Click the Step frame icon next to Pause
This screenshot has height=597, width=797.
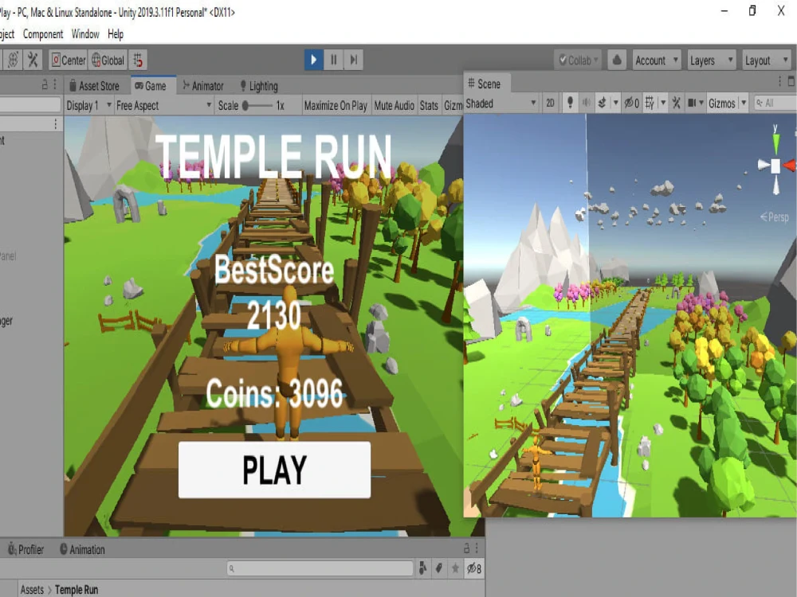coord(353,59)
